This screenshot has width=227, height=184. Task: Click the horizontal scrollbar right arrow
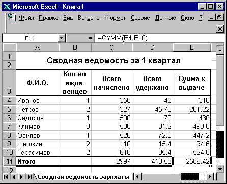(210, 177)
